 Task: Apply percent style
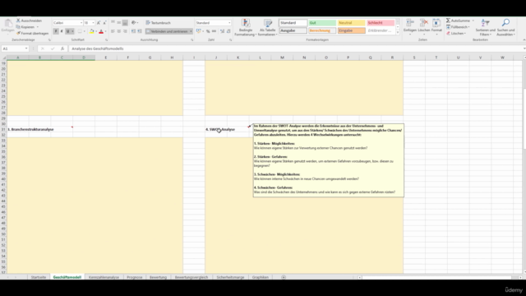pos(208,31)
